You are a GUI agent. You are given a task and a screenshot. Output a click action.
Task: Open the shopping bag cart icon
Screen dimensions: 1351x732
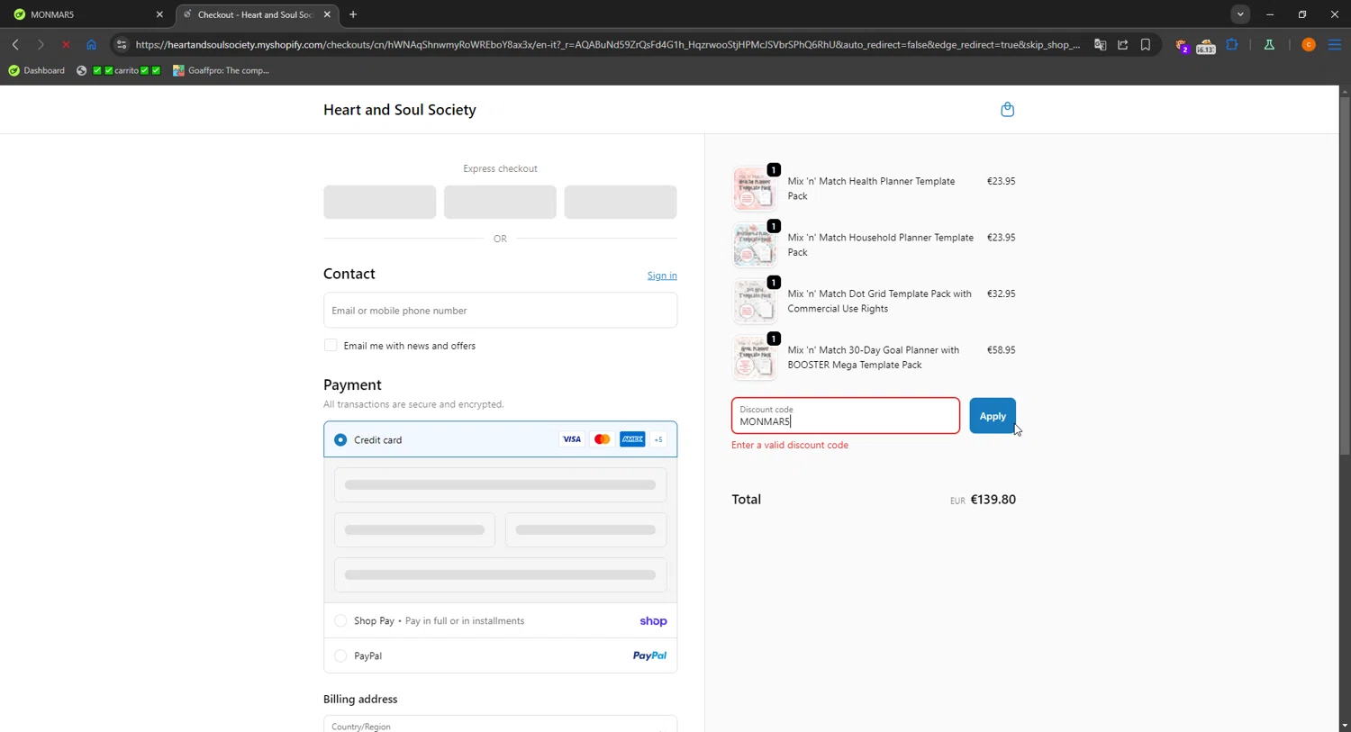click(x=1007, y=110)
